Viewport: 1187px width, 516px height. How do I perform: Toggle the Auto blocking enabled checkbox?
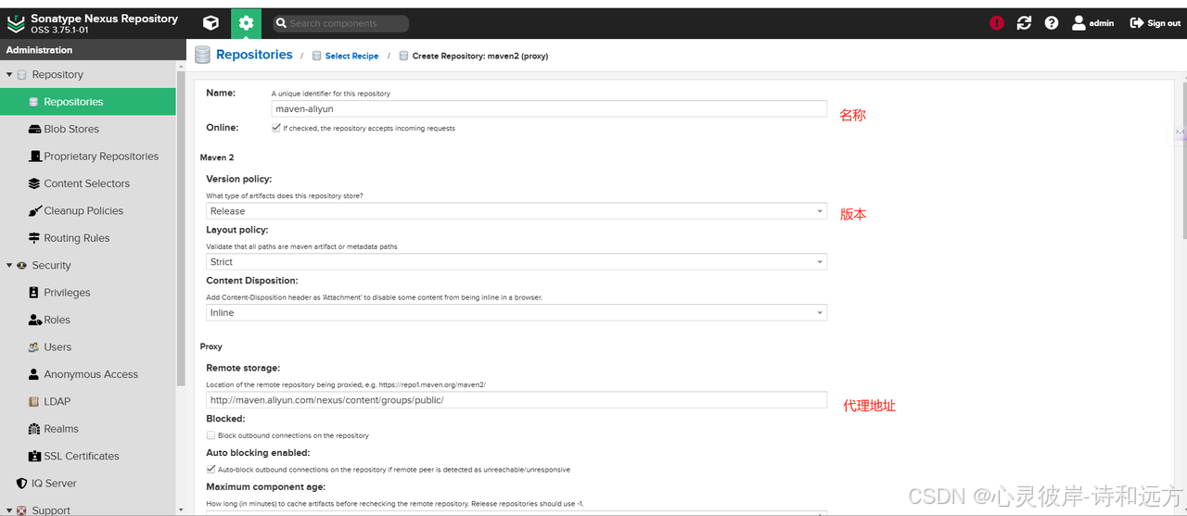211,469
